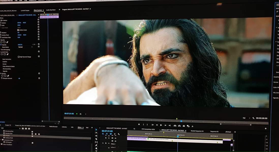Select the Selection arrow tool

tap(96, 130)
